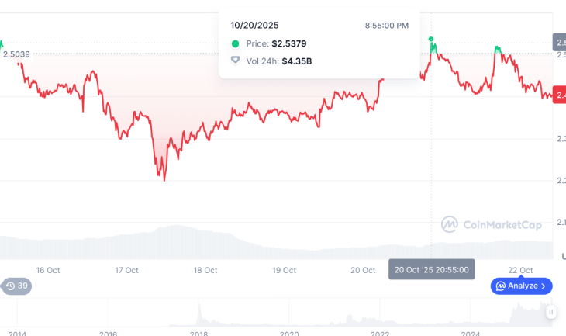Open the Analyze panel
The width and height of the screenshot is (566, 336).
(522, 286)
